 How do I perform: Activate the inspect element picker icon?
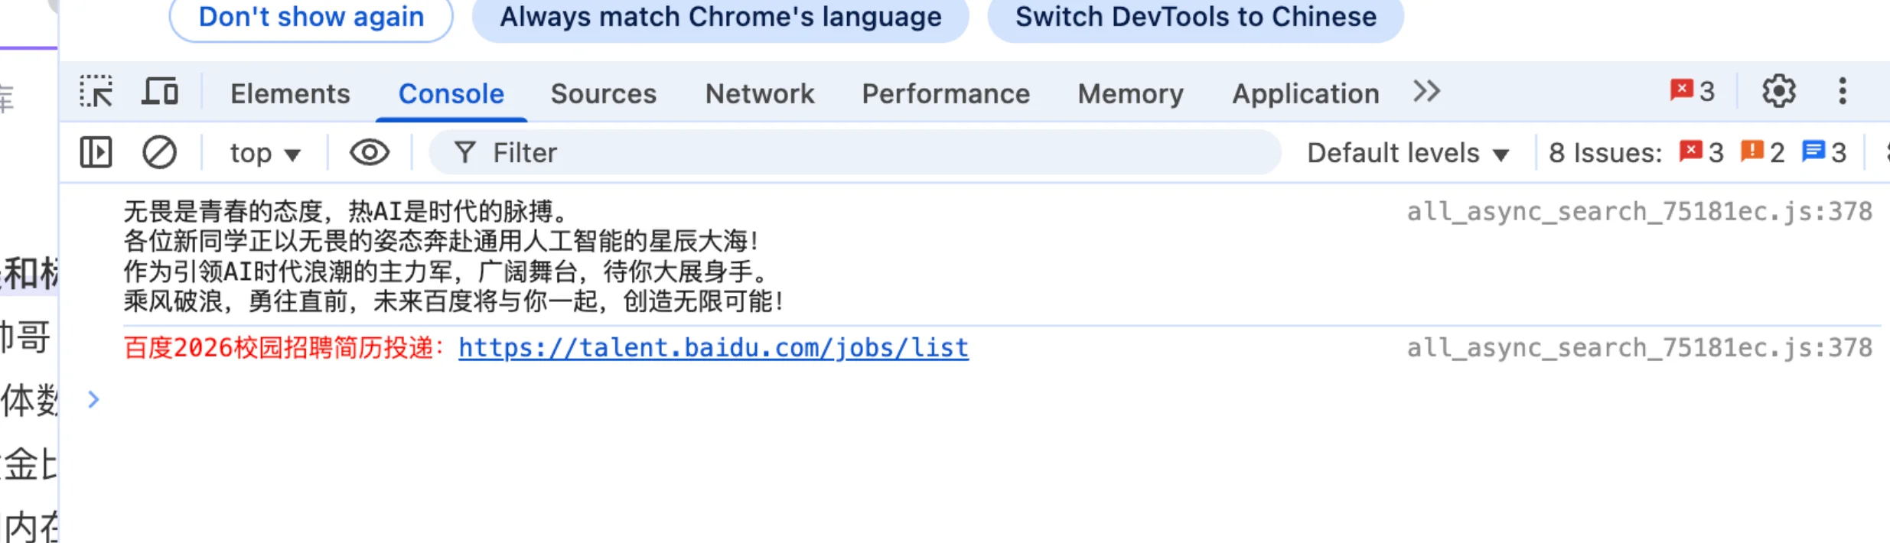tap(96, 92)
